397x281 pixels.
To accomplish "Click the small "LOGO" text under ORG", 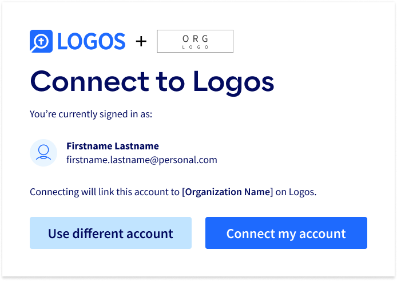I will point(195,47).
